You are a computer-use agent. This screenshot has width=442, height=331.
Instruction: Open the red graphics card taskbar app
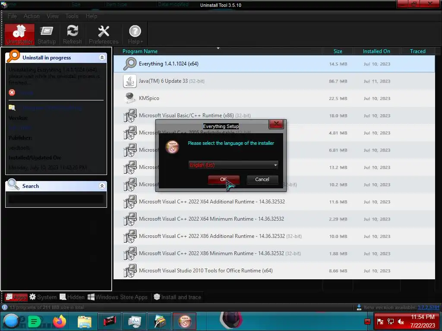coord(109,321)
